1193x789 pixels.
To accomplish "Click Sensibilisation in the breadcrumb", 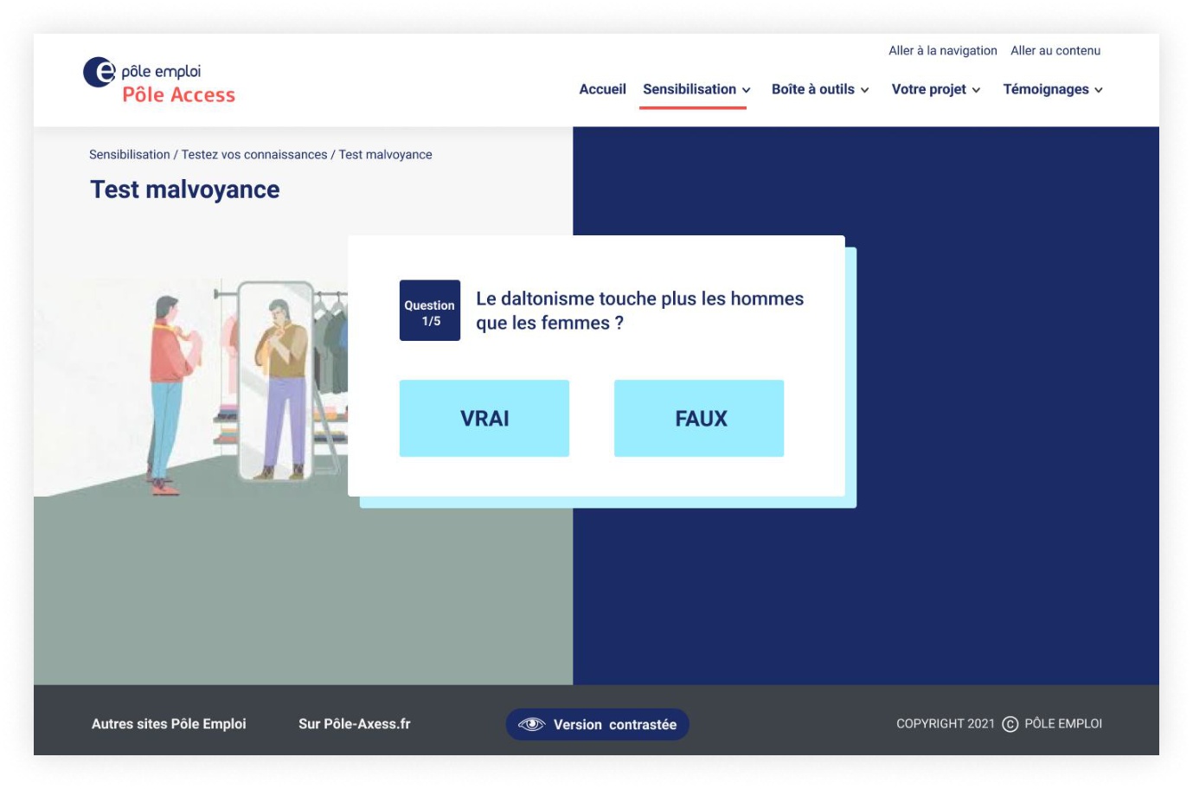I will coord(130,154).
